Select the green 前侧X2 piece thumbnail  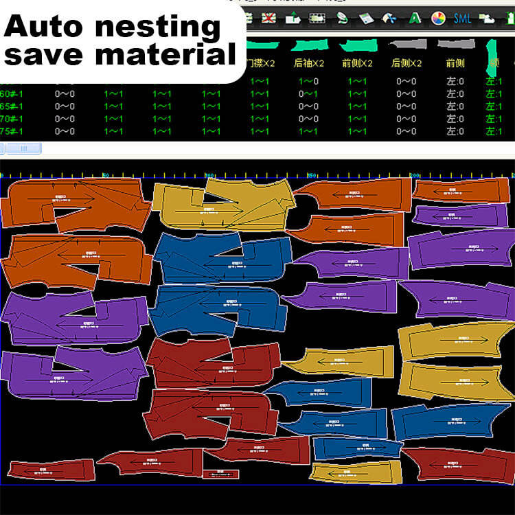click(x=358, y=45)
